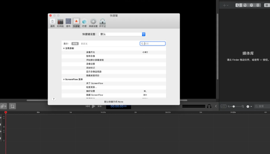The image size is (270, 154).
Task: Open the 画布 canvas preferences tab
Action: (68, 23)
